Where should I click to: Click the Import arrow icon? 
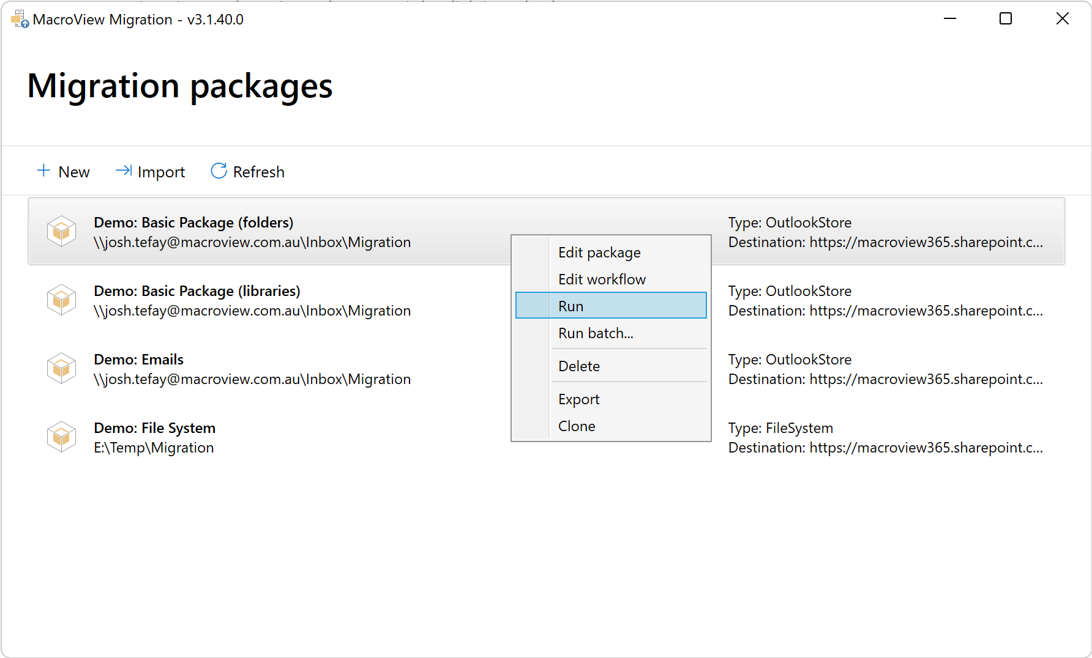click(124, 171)
